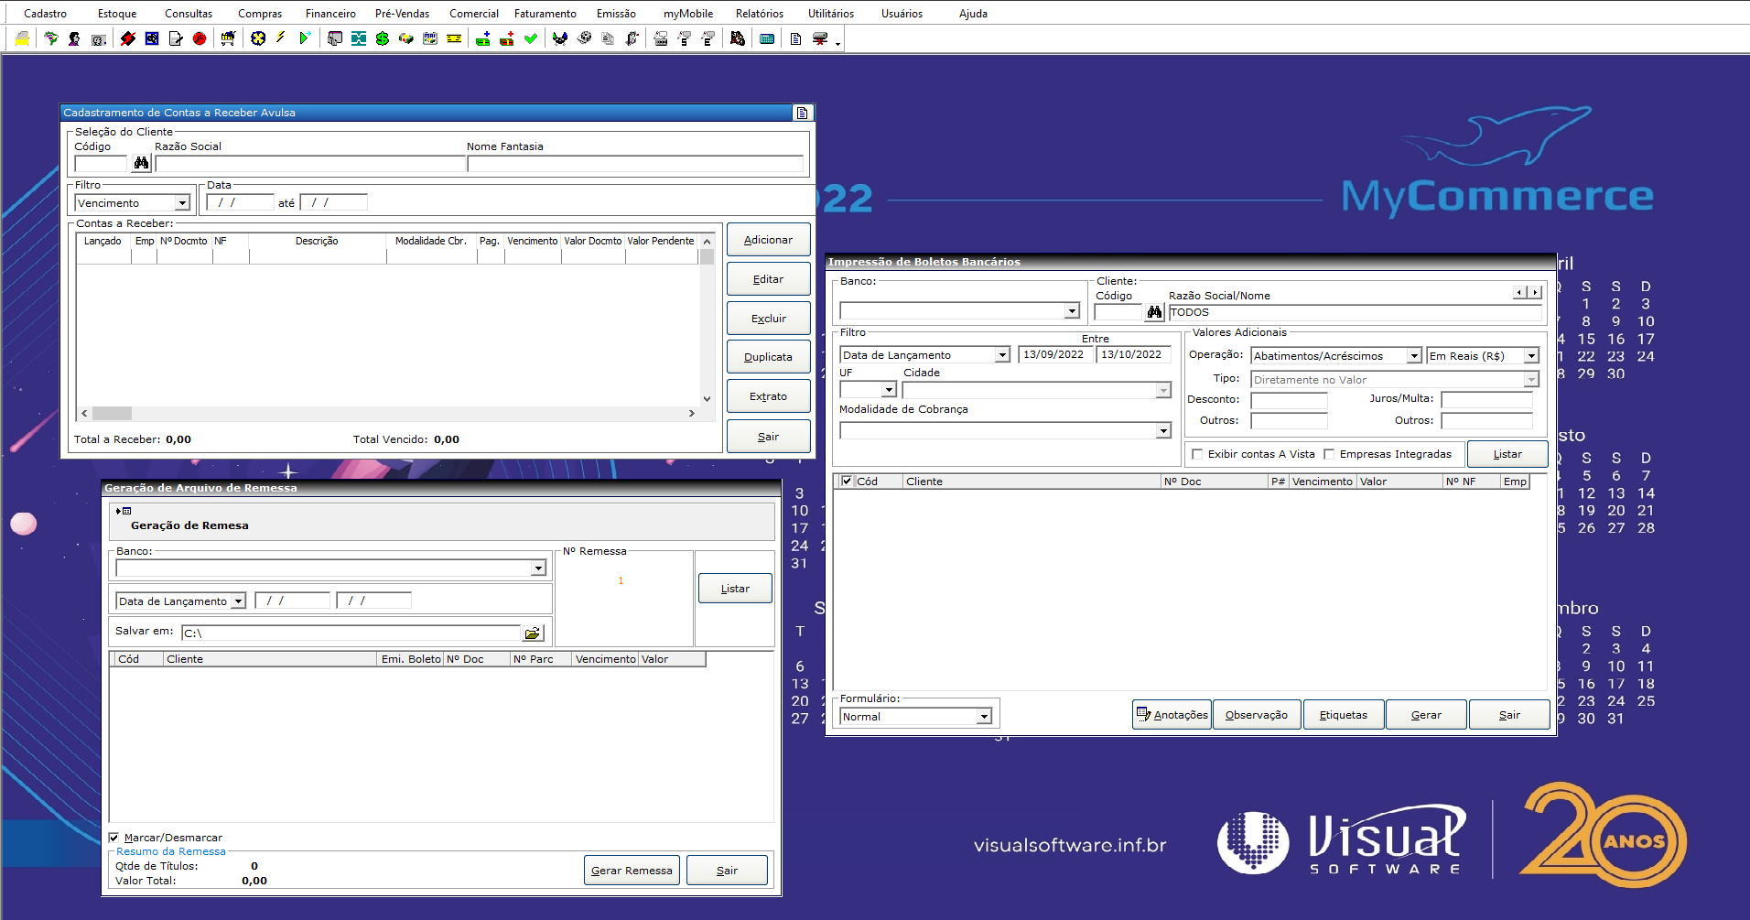Image resolution: width=1750 pixels, height=920 pixels.
Task: Open Data de Lançamento filter dropdown in Boletos
Action: pos(1002,355)
